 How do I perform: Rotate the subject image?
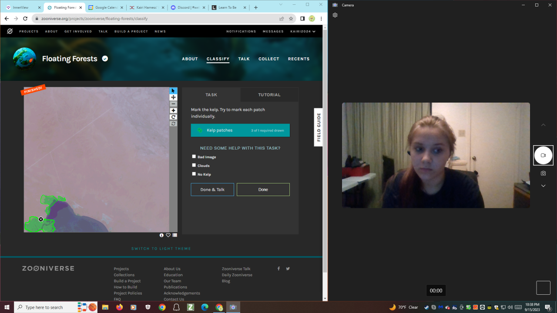[173, 117]
